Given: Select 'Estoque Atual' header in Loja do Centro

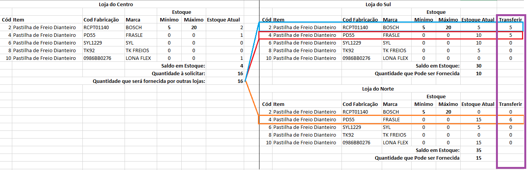Looking at the screenshot, I should coord(223,20).
